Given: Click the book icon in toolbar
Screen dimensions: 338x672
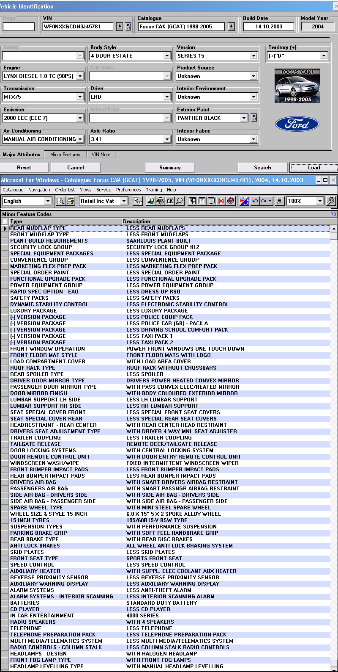Looking at the screenshot, I should pos(231,201).
